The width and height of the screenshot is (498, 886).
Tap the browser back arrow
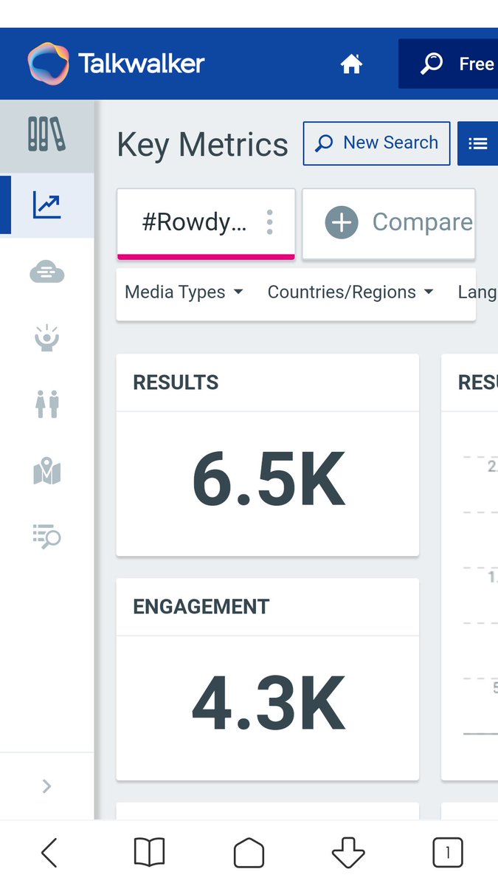pos(49,853)
